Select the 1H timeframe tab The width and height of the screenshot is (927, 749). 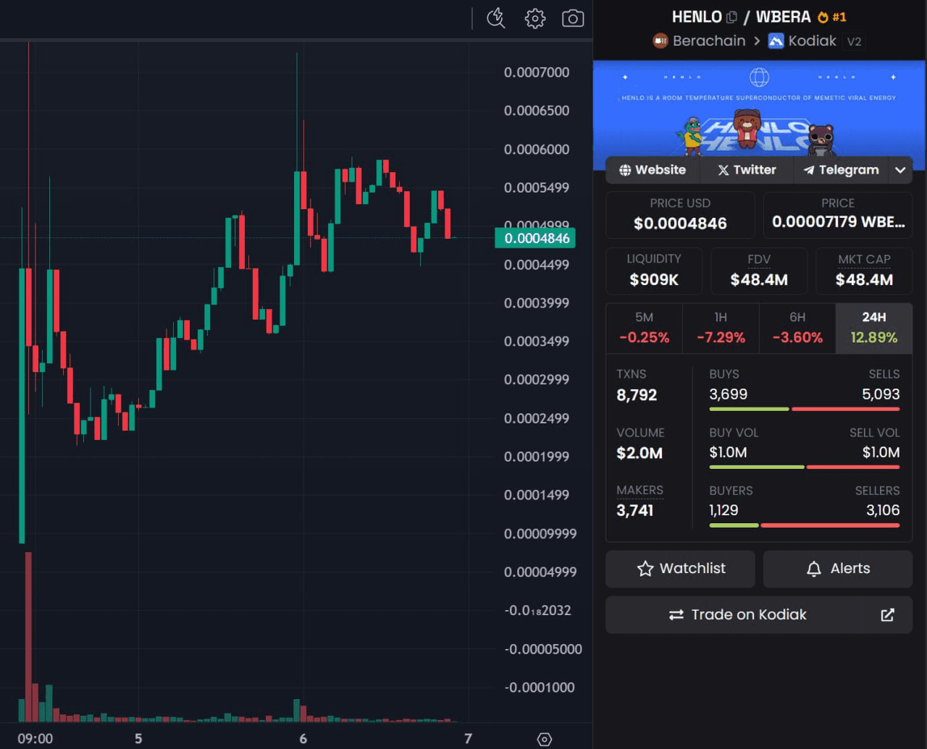(721, 328)
